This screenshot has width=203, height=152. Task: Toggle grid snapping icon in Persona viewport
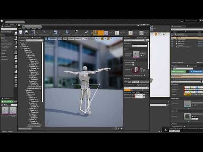click(x=102, y=38)
